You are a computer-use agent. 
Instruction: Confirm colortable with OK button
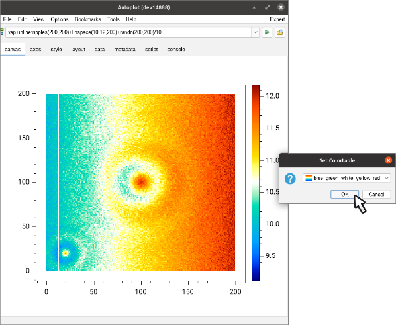[345, 194]
